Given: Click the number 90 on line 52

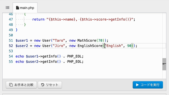Looking at the screenshot, I should tap(129, 46).
